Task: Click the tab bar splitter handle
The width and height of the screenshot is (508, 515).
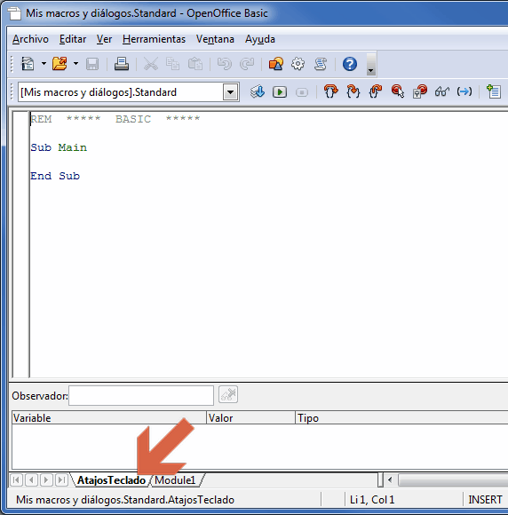Action: (380, 480)
